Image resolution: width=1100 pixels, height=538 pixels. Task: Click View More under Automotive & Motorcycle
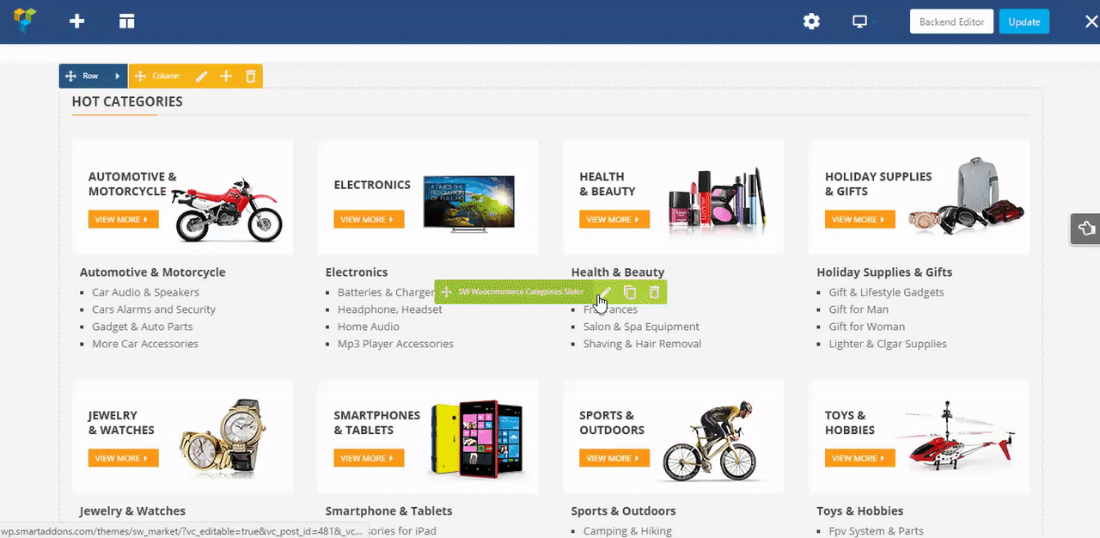(123, 219)
